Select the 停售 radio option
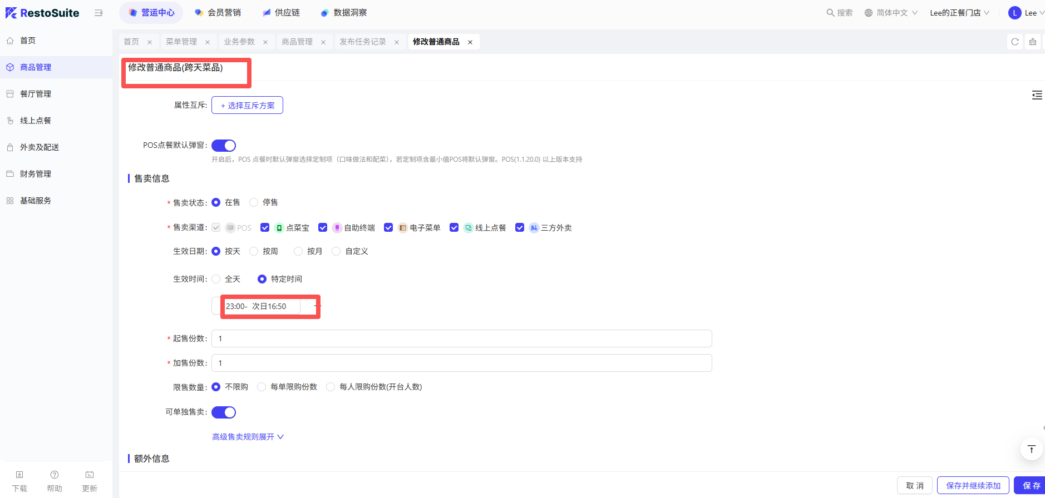This screenshot has height=498, width=1045. click(254, 202)
